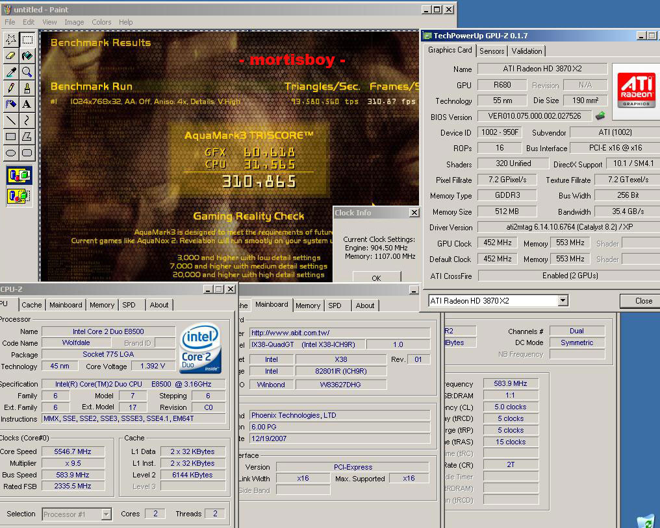Click OK in the Clock Info dialog

tap(376, 278)
